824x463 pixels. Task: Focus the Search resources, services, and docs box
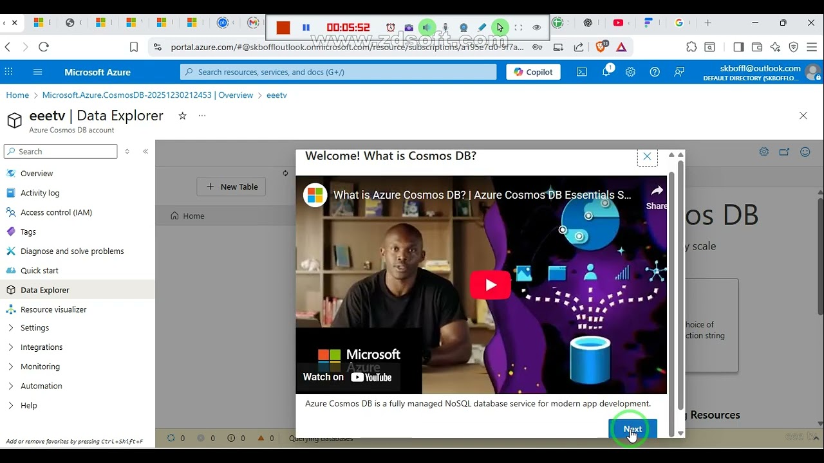(339, 72)
